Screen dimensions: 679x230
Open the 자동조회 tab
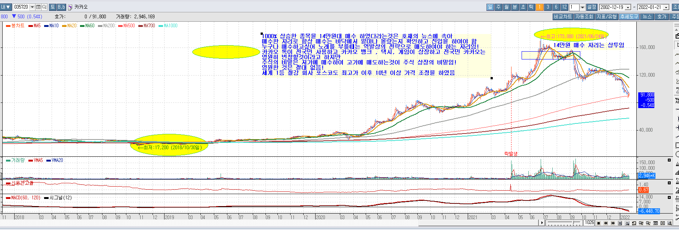coord(584,16)
